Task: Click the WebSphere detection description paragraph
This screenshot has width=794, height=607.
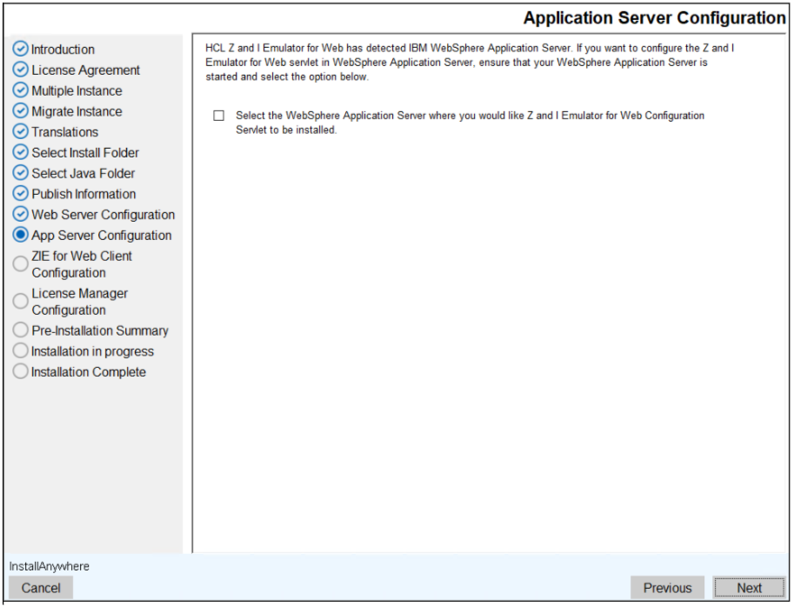Action: 470,63
